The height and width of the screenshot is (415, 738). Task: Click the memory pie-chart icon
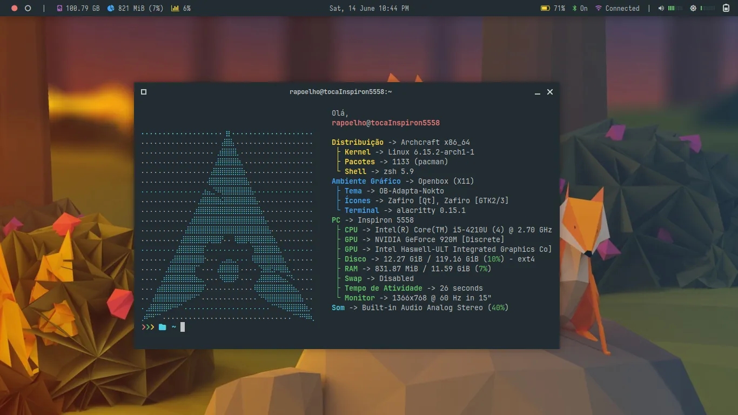111,8
